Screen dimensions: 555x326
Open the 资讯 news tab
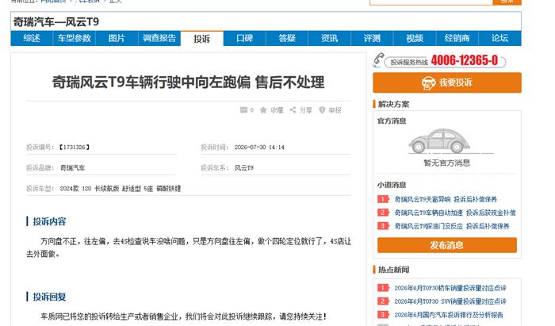(330, 38)
